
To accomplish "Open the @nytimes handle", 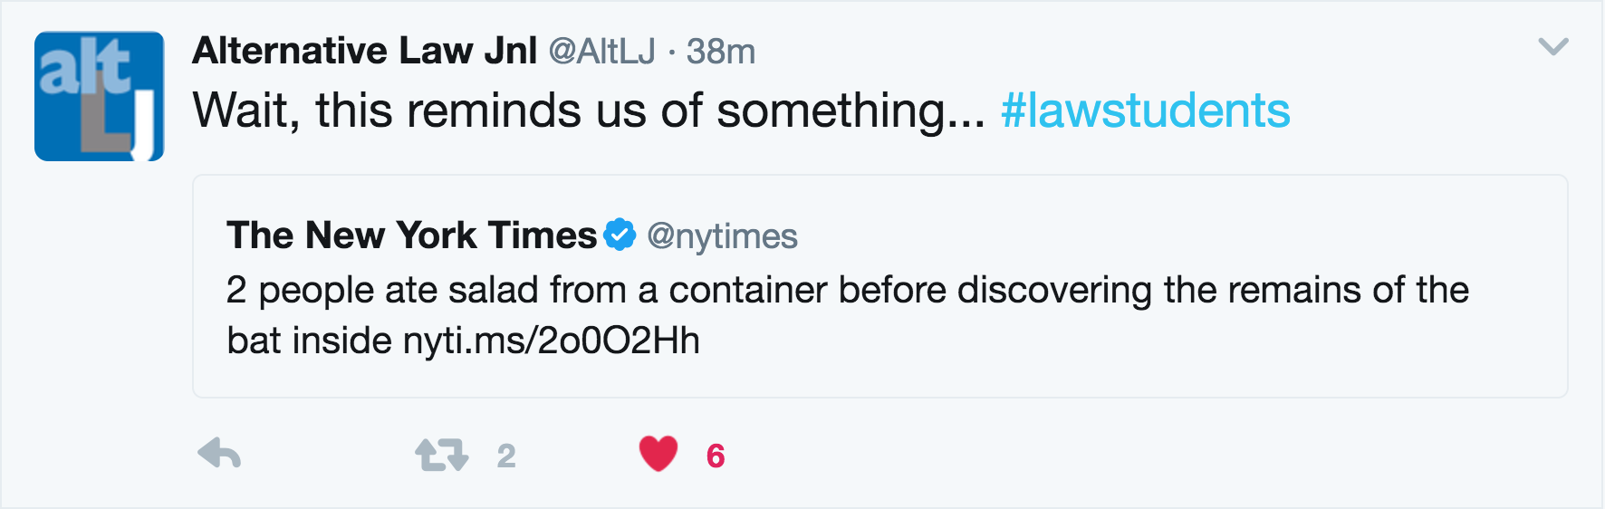I will [x=722, y=236].
